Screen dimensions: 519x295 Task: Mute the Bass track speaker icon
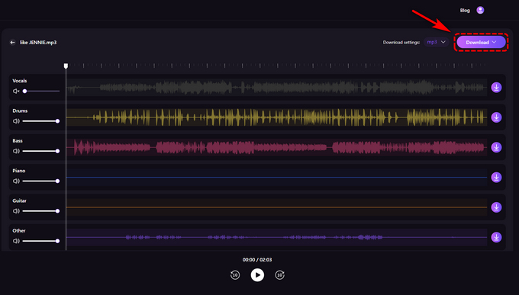tap(16, 151)
